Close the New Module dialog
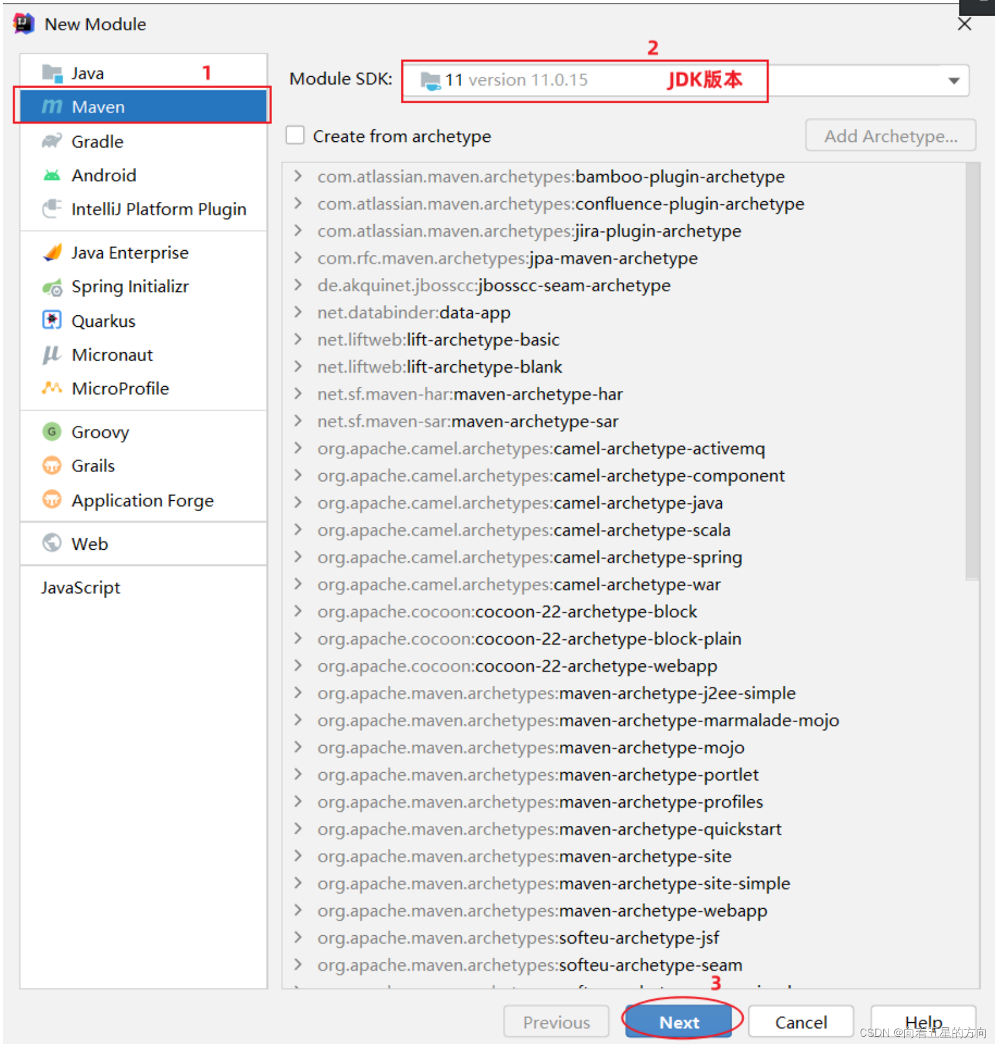Screen dimensions: 995x1044 pos(964,24)
